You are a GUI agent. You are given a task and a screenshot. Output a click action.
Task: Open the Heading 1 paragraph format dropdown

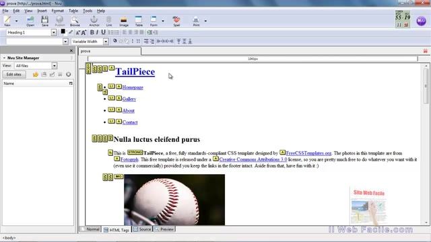pos(54,32)
